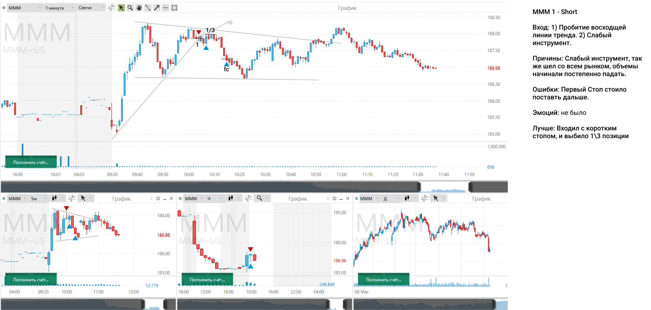Open the 'Свечи' chart type dropdown
Screen dimensions: 651x310
(x=91, y=8)
